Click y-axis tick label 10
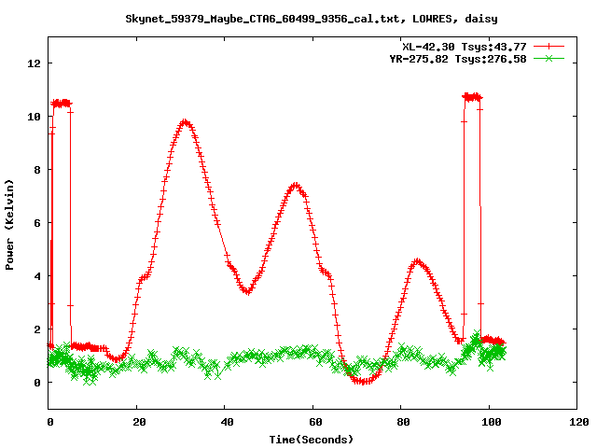 click(x=34, y=117)
